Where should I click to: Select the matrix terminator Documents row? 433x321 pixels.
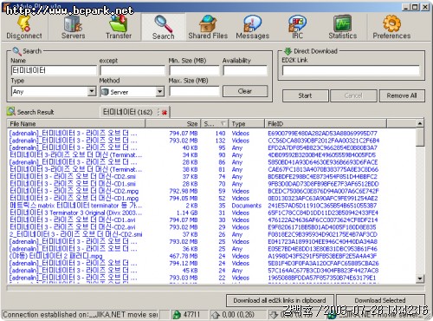pyautogui.click(x=212, y=206)
